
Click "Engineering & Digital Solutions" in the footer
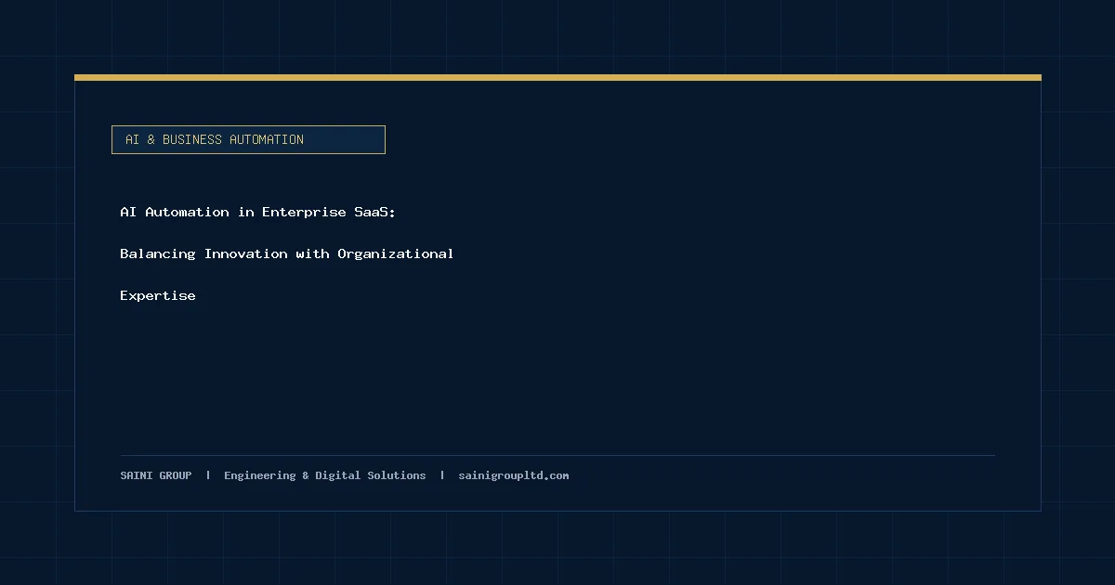325,475
